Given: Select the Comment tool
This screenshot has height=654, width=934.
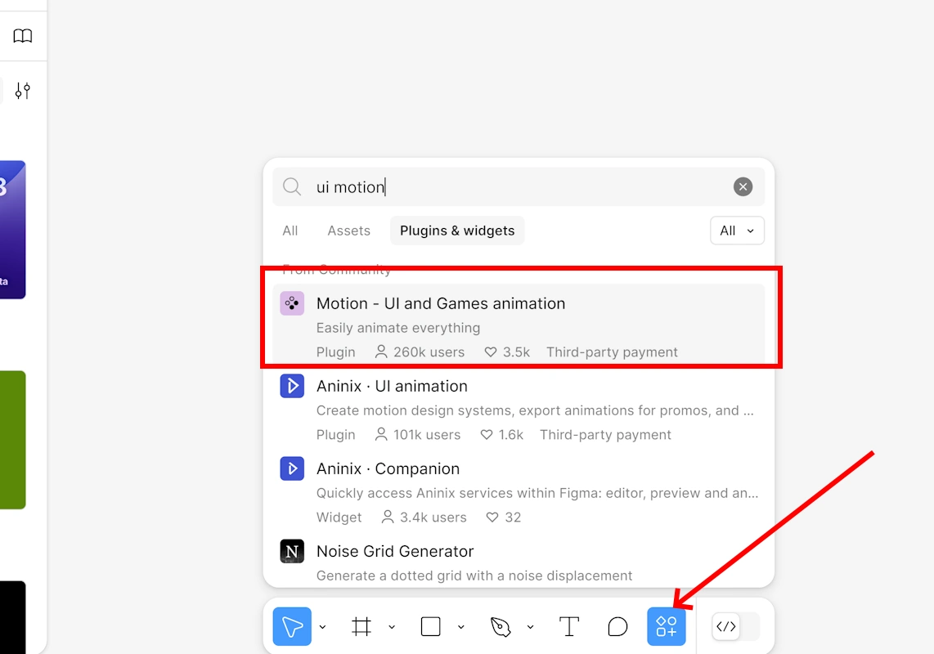Looking at the screenshot, I should (617, 626).
